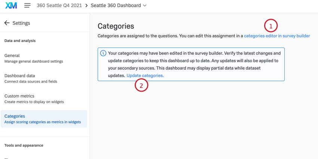Click the red circled number 1 marker
Screen dimensions: 318x159
(x=270, y=26)
